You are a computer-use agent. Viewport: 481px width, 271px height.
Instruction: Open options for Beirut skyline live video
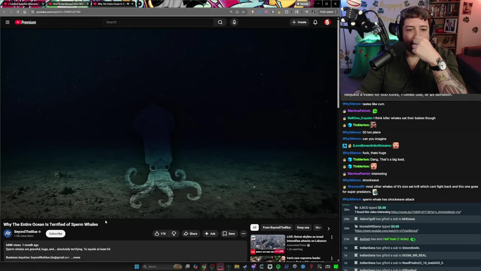332,238
